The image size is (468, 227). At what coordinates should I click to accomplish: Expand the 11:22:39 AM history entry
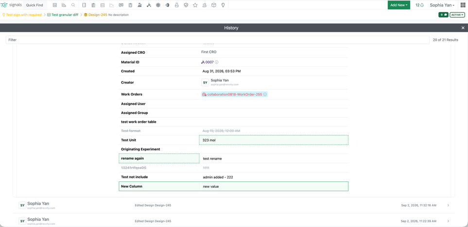448,221
